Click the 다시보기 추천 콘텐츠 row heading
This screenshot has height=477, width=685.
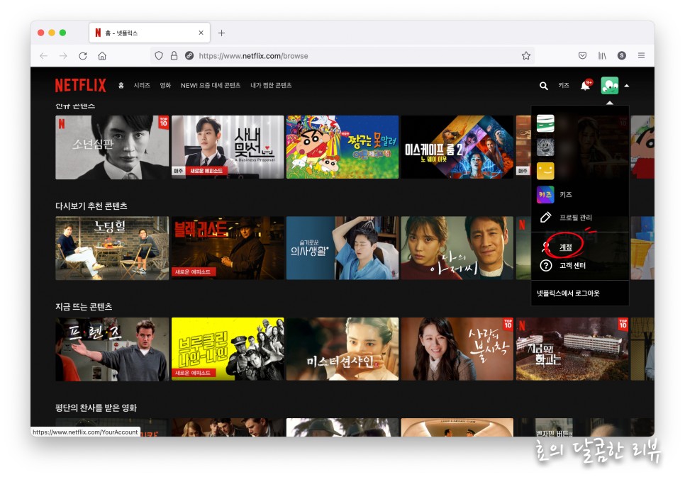[91, 206]
